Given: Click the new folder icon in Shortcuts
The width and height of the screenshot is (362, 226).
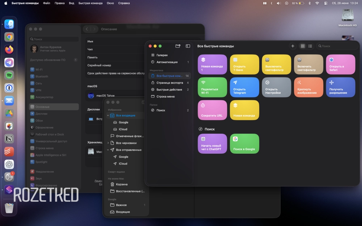Looking at the screenshot, I should click(x=178, y=46).
